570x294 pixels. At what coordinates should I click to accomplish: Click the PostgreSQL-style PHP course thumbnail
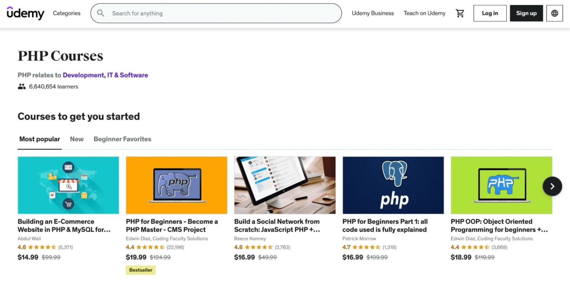pos(393,185)
